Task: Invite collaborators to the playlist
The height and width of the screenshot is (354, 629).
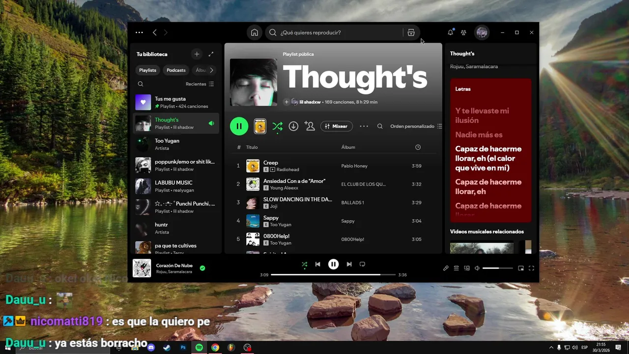Action: [310, 126]
